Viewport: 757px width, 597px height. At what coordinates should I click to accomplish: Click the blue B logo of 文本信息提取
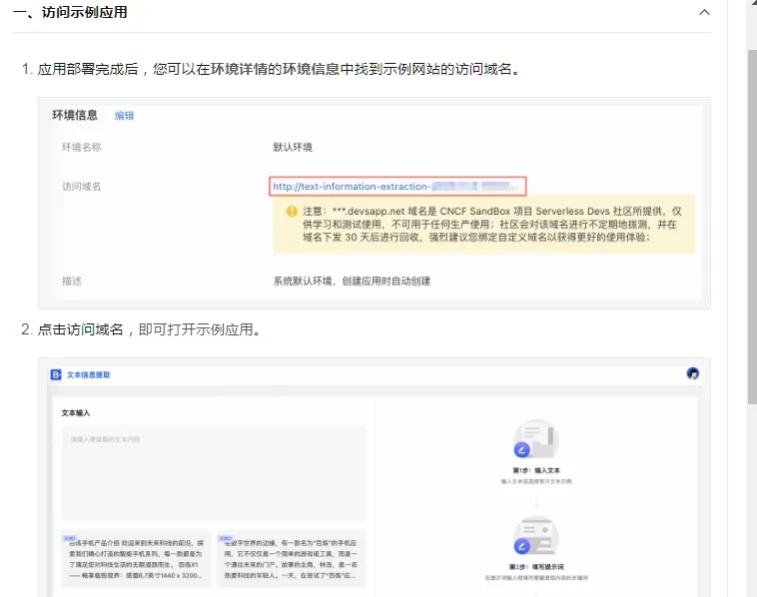coord(56,374)
